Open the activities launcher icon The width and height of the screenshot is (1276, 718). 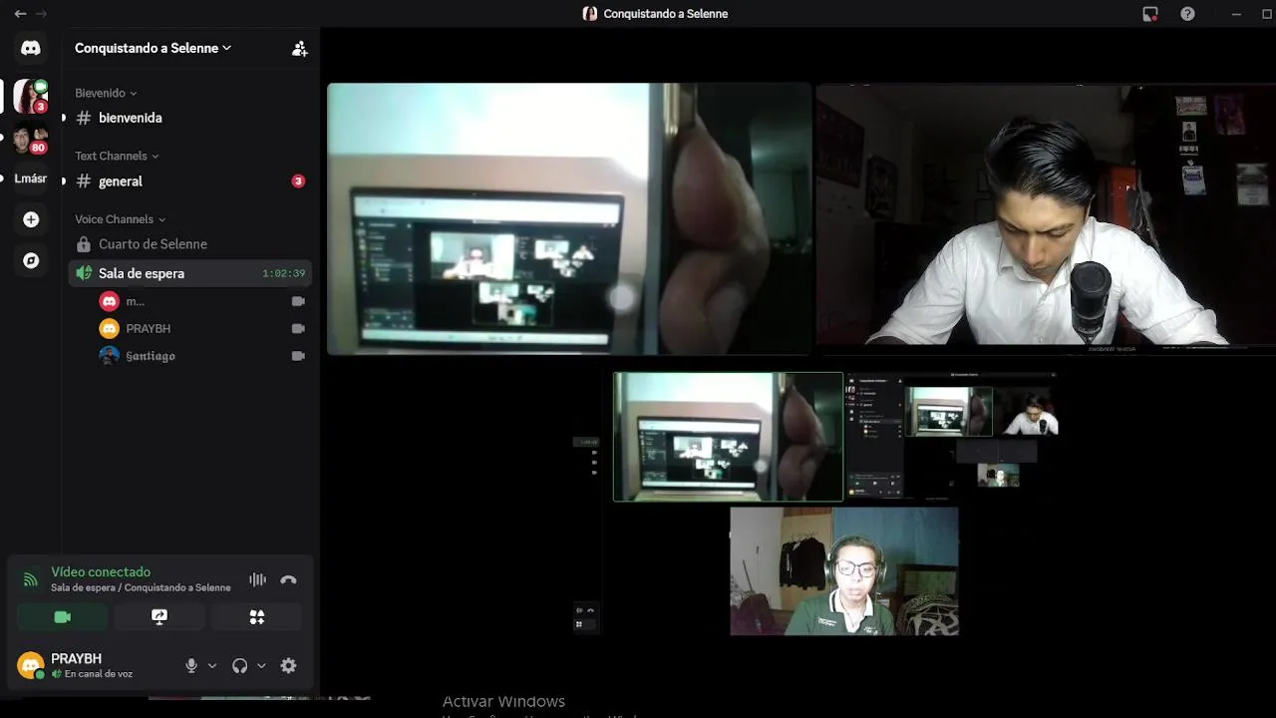[x=257, y=617]
